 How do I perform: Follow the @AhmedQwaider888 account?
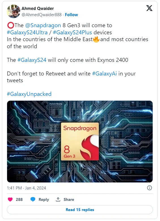coord(71,15)
